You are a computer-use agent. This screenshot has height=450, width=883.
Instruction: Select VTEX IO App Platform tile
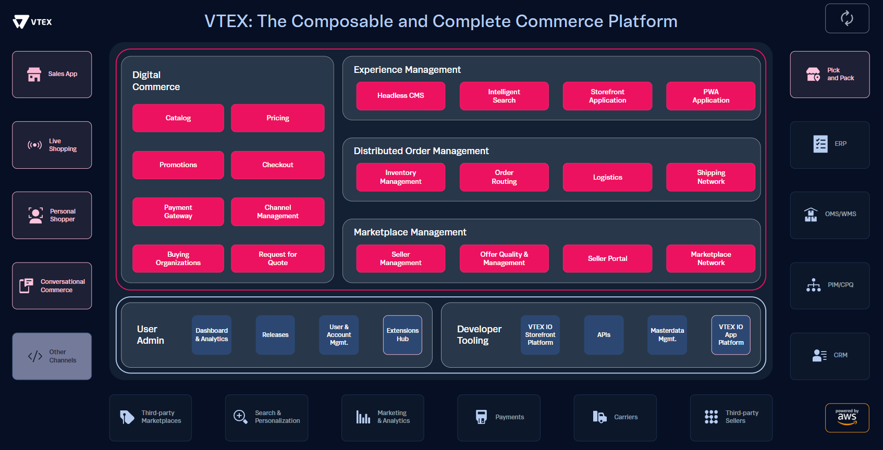731,335
